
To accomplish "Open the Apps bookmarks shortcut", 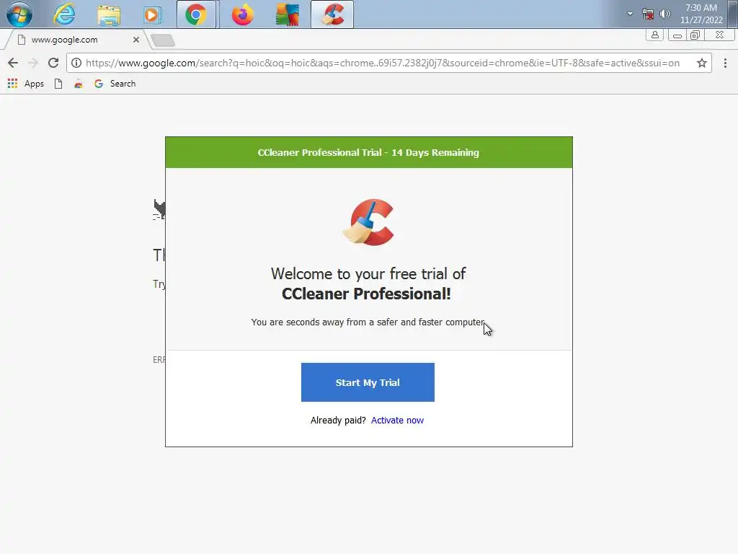I will coord(26,84).
